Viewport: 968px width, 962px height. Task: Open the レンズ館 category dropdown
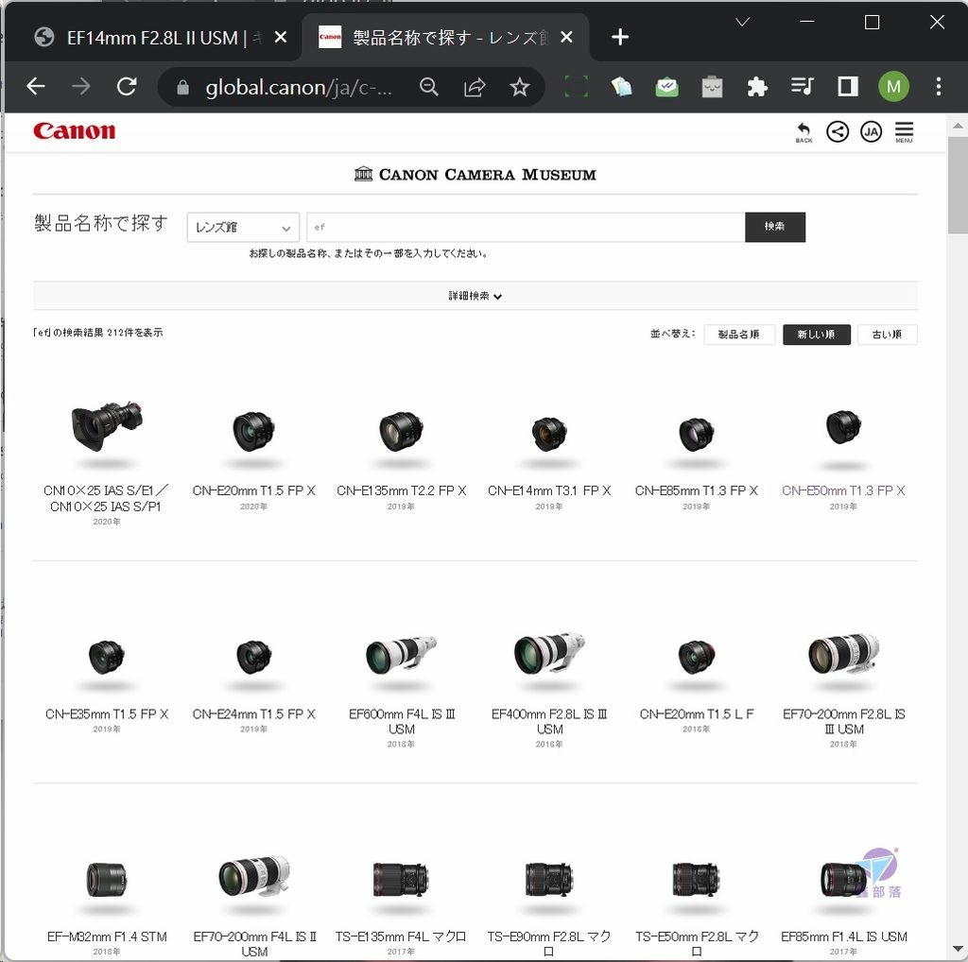point(243,228)
